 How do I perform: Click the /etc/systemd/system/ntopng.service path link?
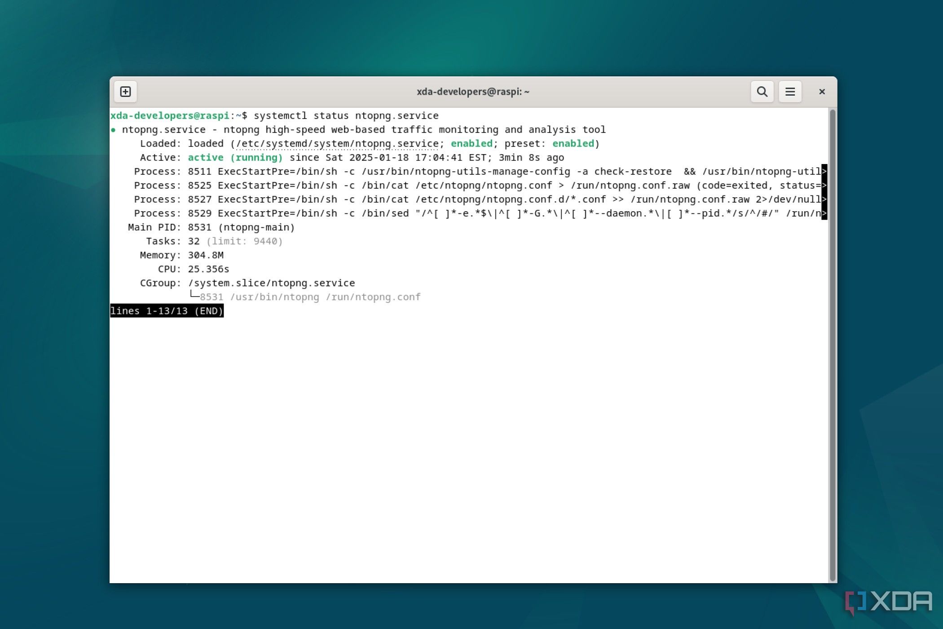(337, 143)
